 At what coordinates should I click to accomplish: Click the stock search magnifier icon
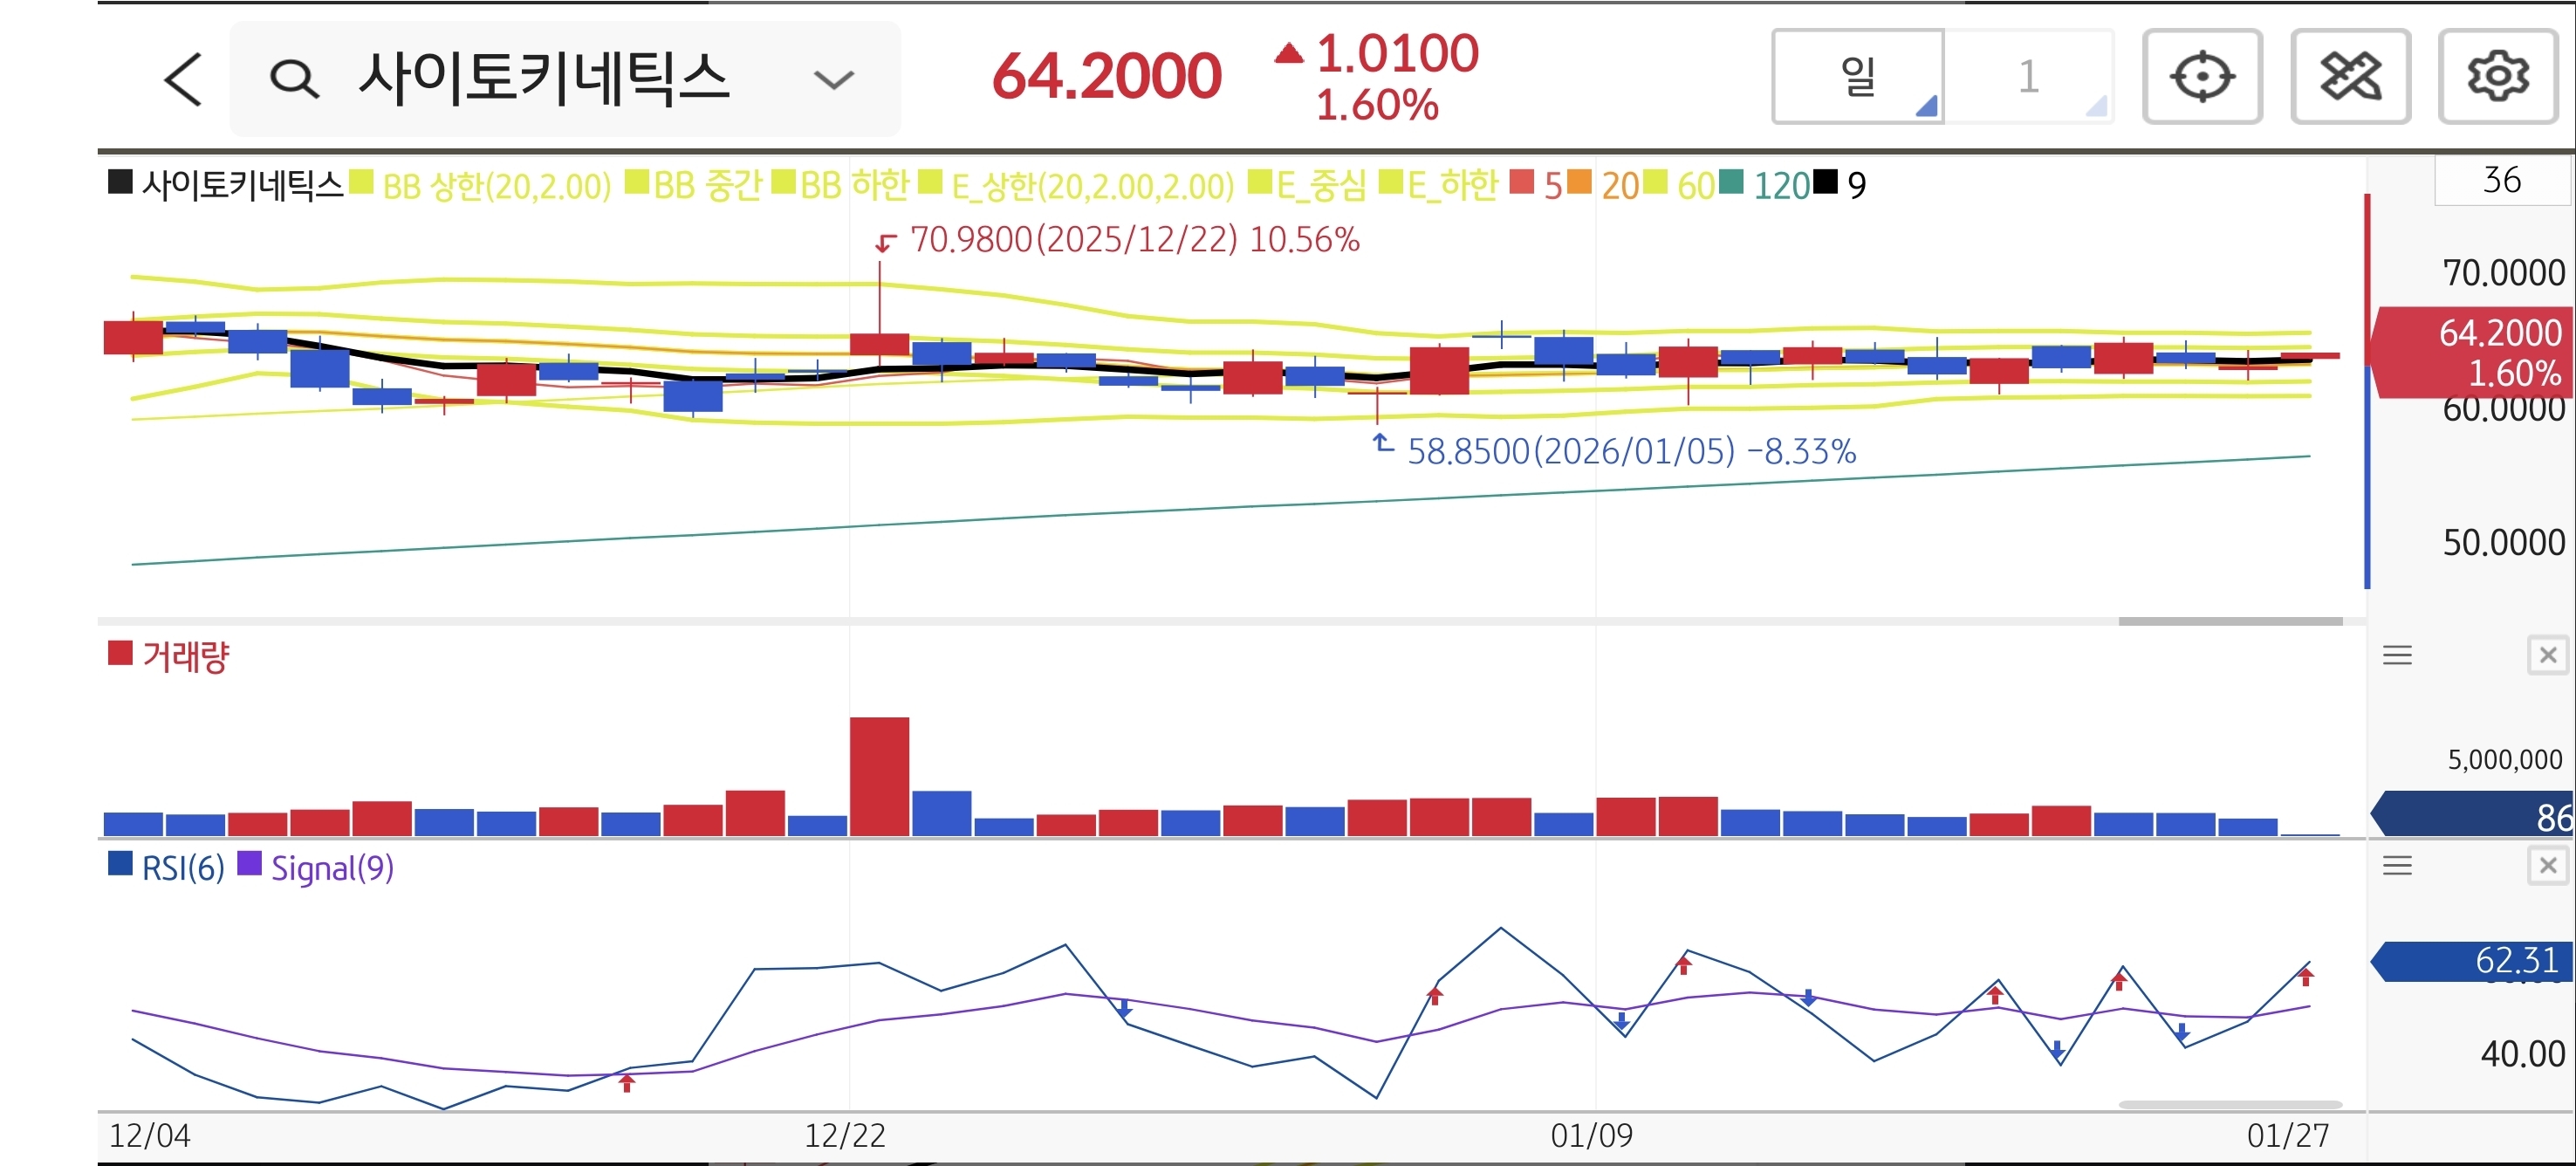click(x=294, y=79)
